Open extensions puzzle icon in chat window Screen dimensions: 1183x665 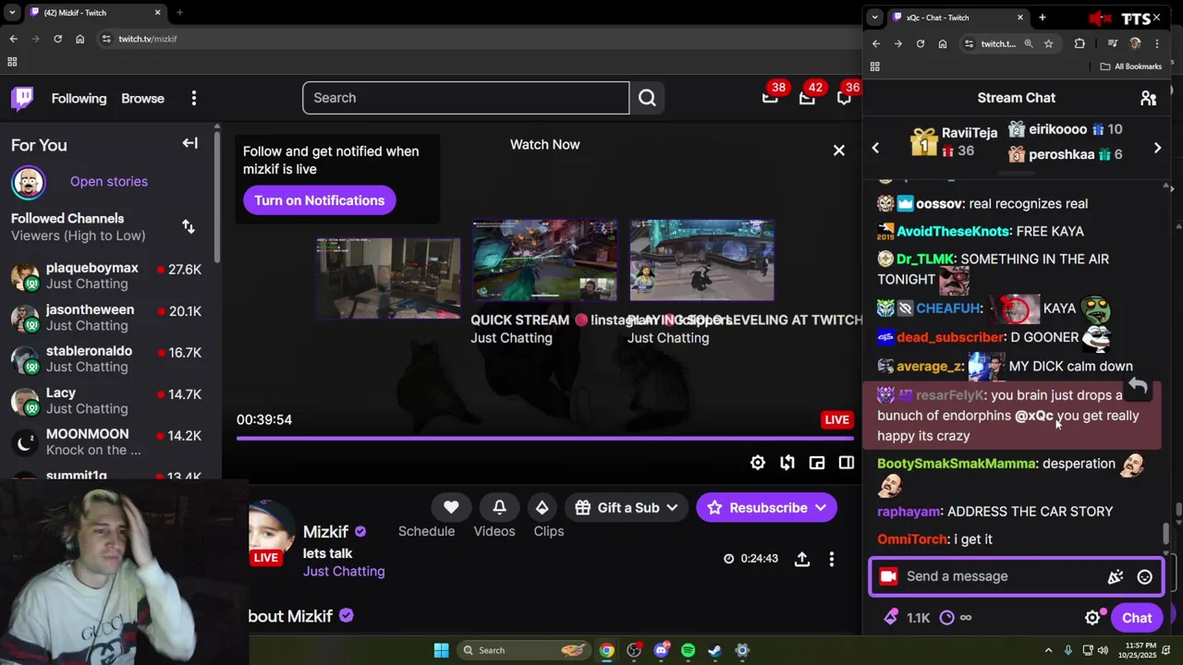1079,43
